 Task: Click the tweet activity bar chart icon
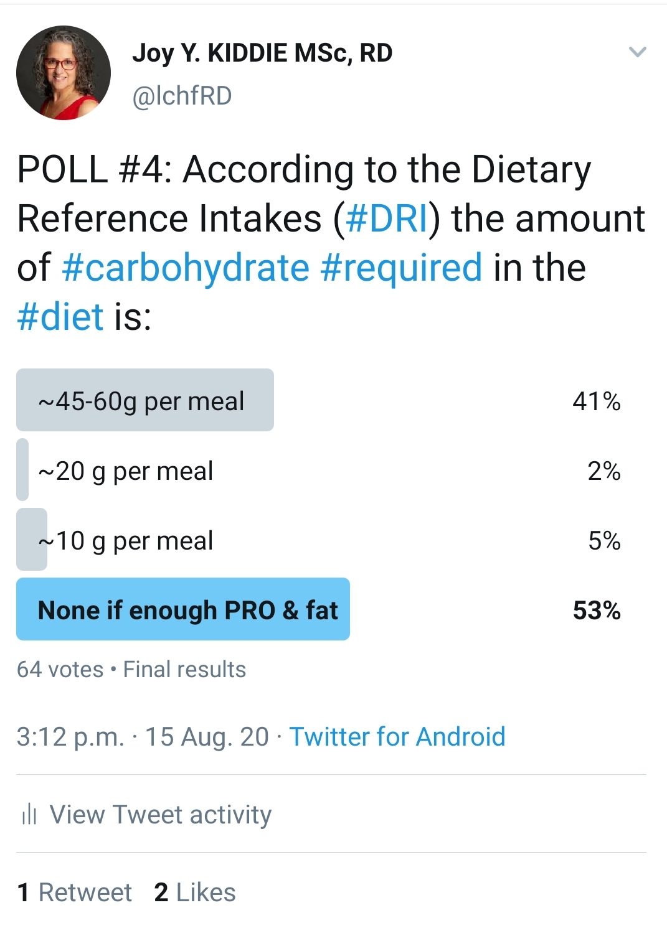29,813
